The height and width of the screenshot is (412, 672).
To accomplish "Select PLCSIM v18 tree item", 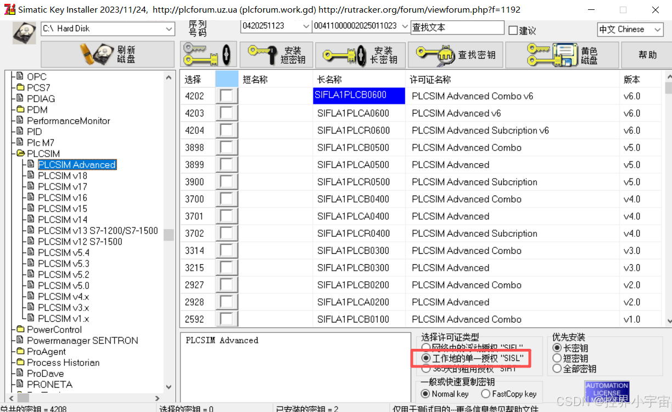I will pos(63,176).
